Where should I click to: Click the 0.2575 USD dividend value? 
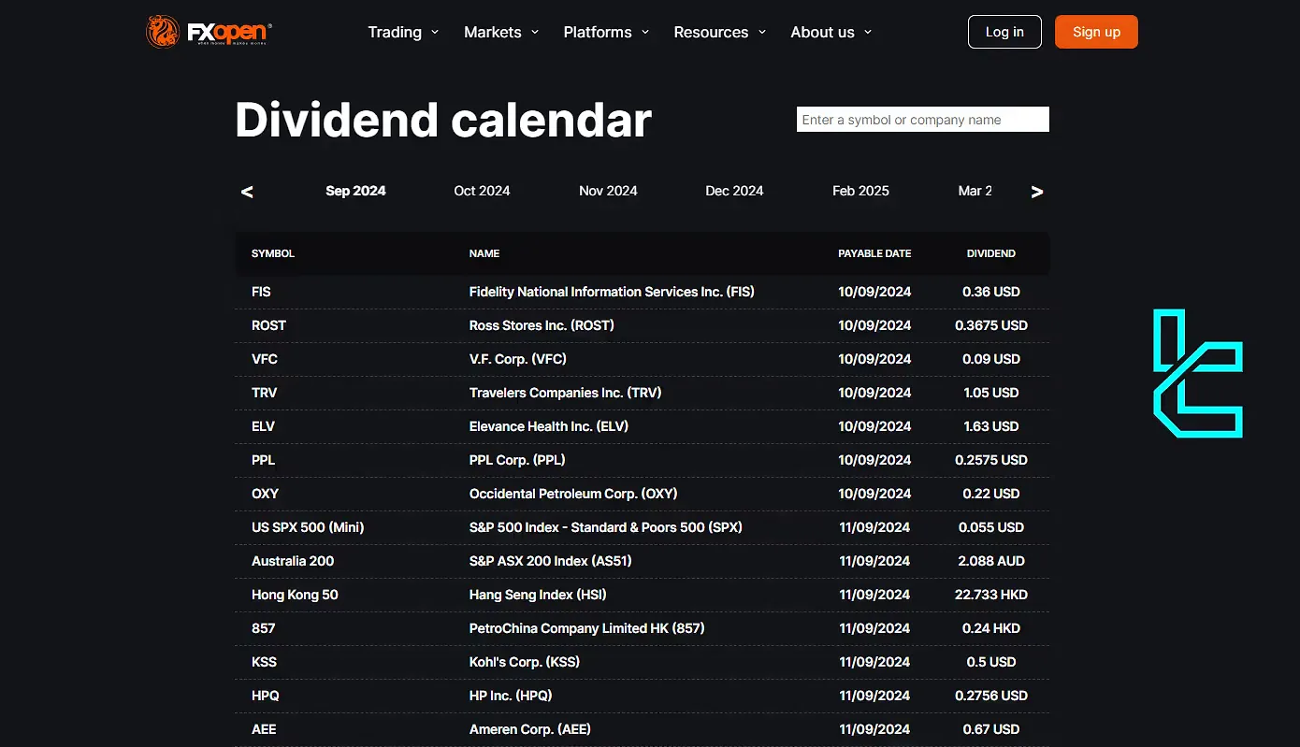point(991,460)
